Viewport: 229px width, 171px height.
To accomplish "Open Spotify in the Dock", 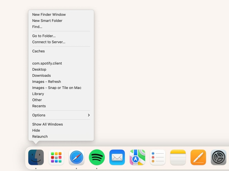I will coord(97,157).
